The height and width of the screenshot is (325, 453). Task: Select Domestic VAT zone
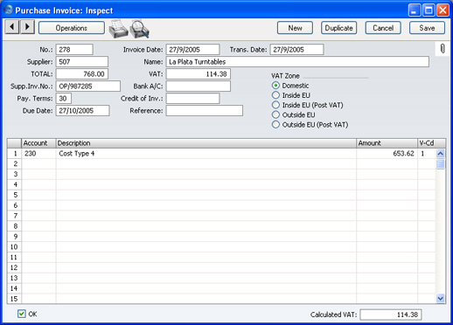(x=275, y=86)
